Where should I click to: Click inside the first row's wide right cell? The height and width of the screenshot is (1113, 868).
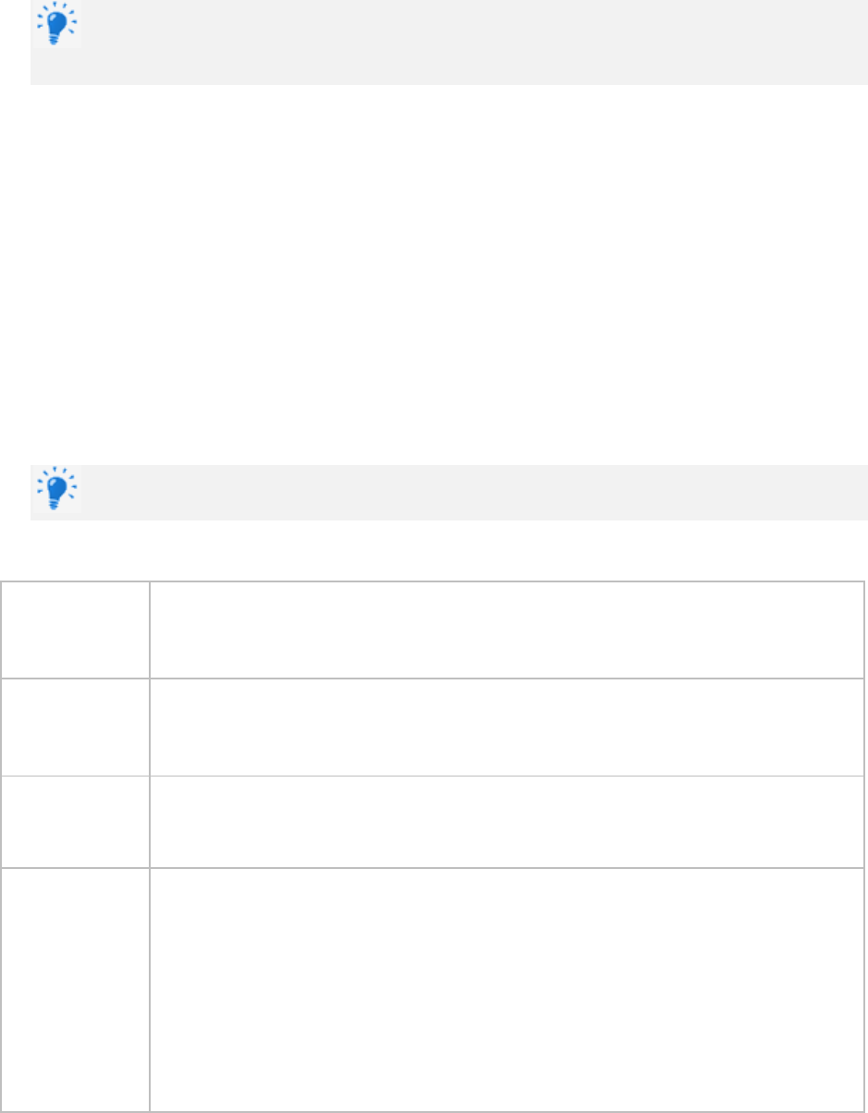coord(507,630)
